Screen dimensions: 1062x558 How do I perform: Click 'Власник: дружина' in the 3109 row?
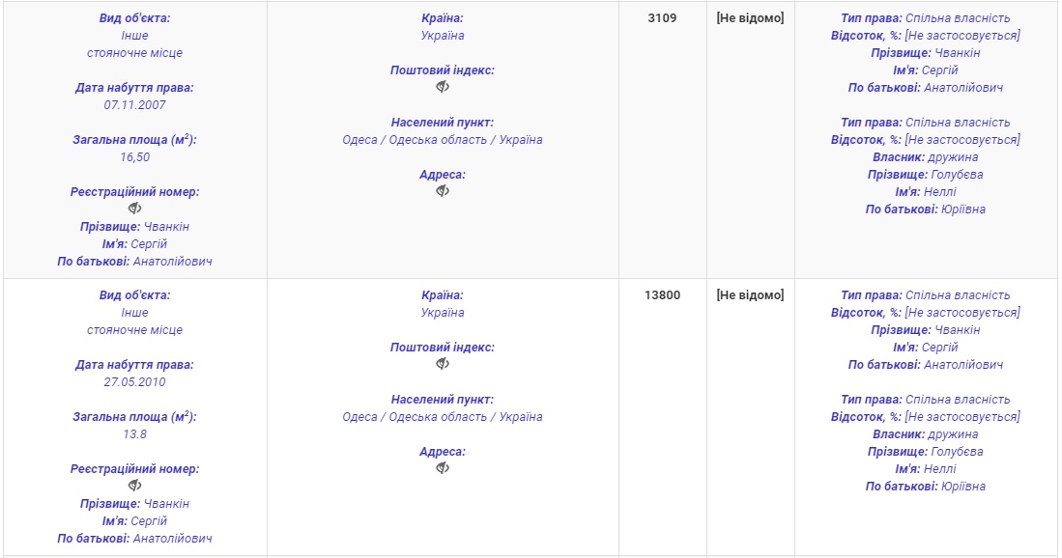click(925, 157)
